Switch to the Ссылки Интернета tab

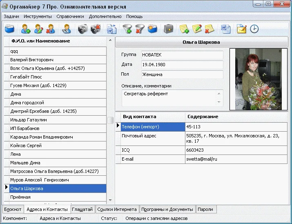(117, 209)
